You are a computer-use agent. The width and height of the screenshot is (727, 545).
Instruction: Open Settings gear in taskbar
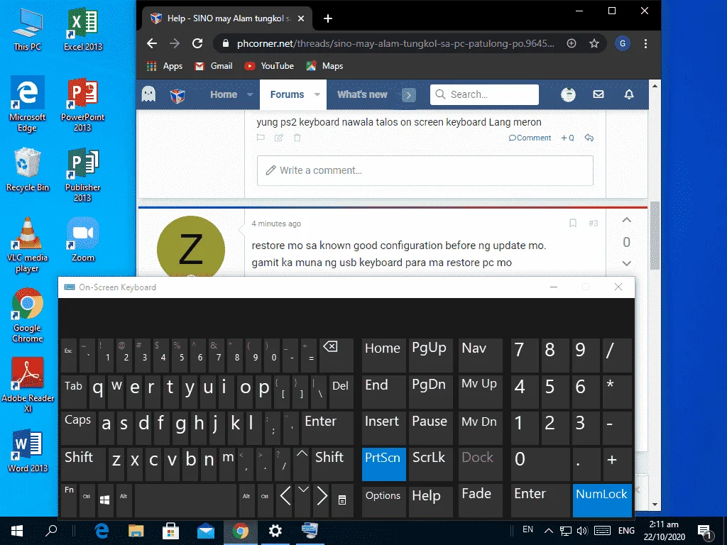pos(275,531)
